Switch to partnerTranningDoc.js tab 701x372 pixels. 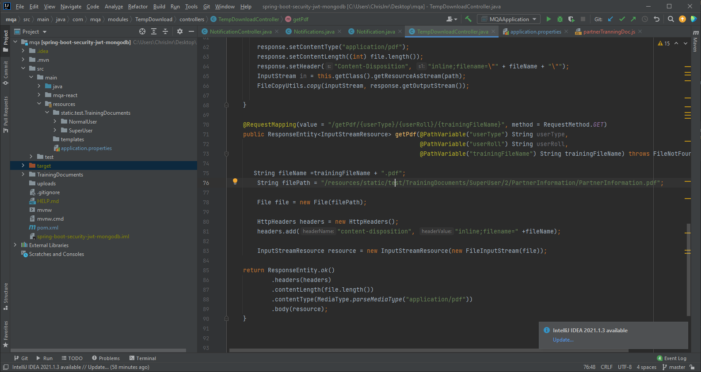[609, 32]
